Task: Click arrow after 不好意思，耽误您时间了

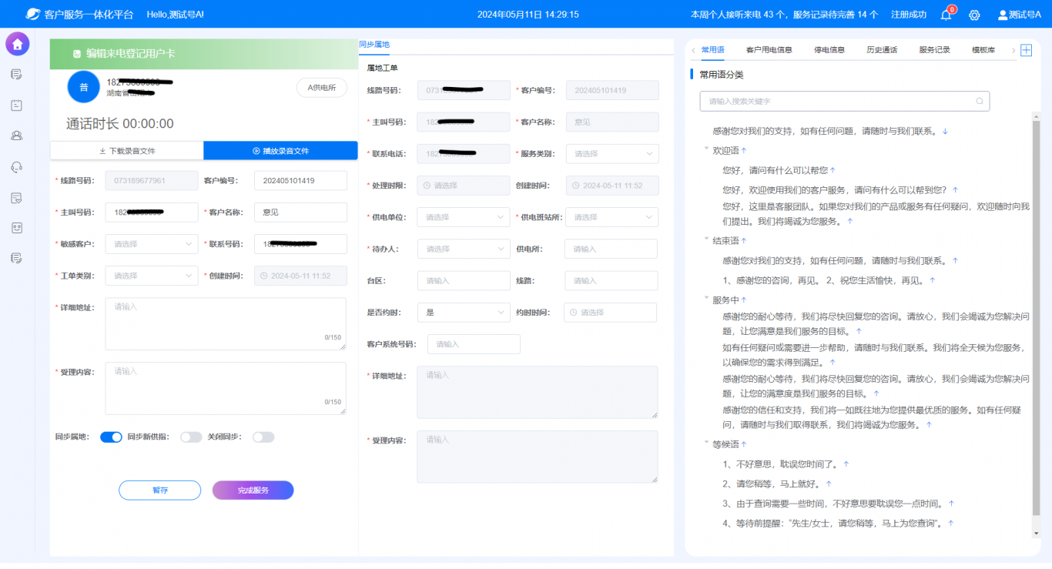Action: pyautogui.click(x=846, y=464)
